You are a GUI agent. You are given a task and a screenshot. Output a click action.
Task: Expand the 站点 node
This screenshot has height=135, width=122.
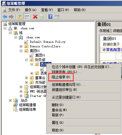click(10, 100)
